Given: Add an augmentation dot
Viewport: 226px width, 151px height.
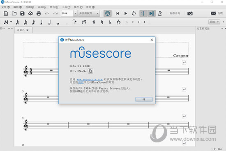Looking at the screenshot, I should click(66, 24).
